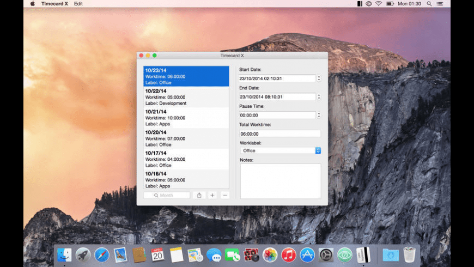Select the 10/21/14 Apps entry
Viewport: 474px width, 267px height.
pyautogui.click(x=186, y=118)
